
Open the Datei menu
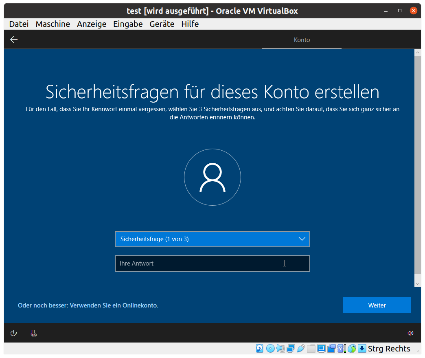[x=19, y=24]
